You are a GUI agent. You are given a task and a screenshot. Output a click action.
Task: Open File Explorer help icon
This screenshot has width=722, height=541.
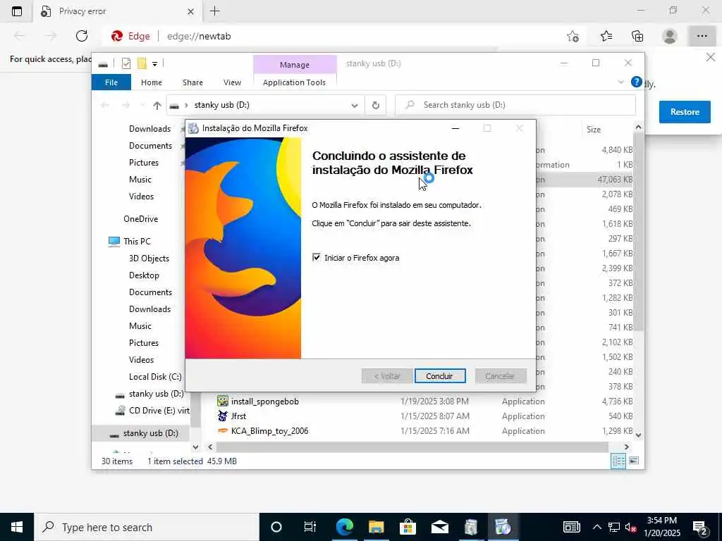pyautogui.click(x=637, y=82)
